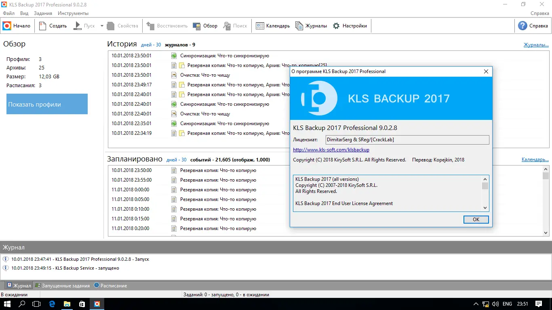Open the Файл menu
Viewport: 552px width, 310px height.
(x=8, y=13)
